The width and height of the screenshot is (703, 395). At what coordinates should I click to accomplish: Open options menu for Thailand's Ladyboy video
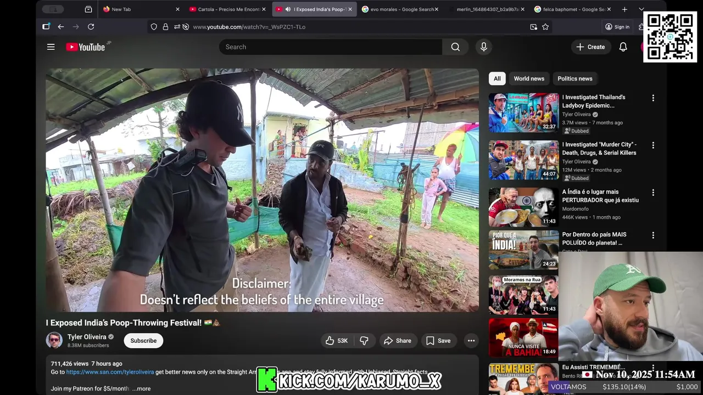[653, 98]
